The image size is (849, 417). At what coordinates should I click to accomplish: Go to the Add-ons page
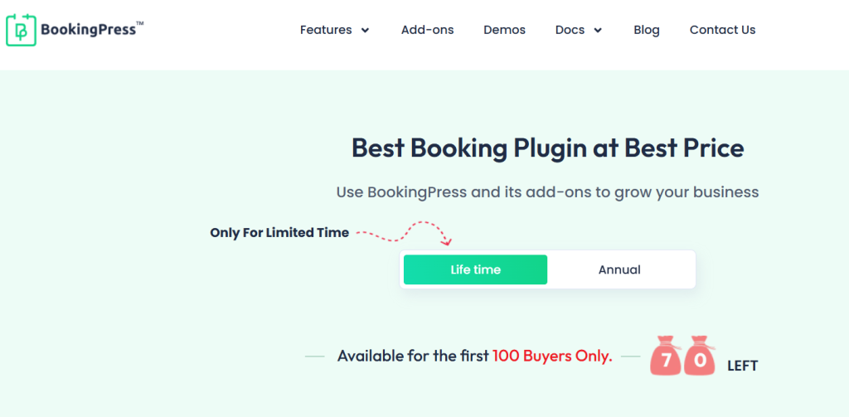click(427, 31)
